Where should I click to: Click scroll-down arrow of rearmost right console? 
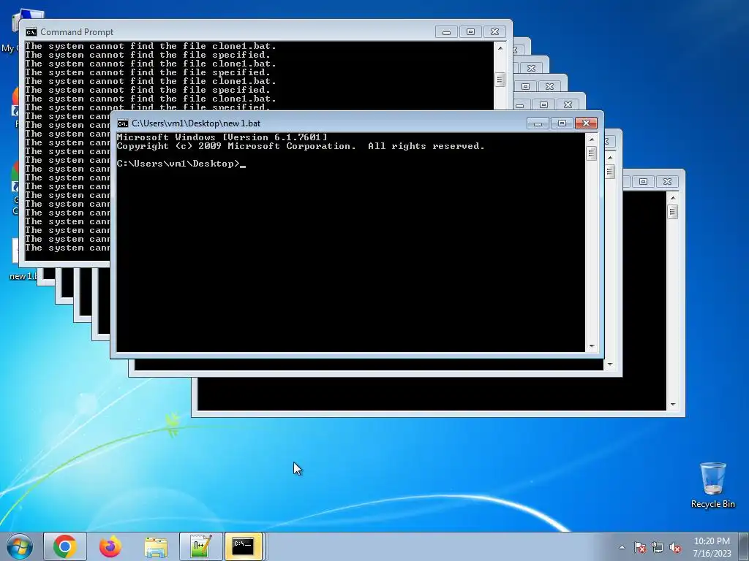pyautogui.click(x=673, y=405)
